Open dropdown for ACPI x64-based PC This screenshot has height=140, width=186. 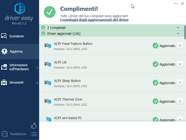click(180, 119)
